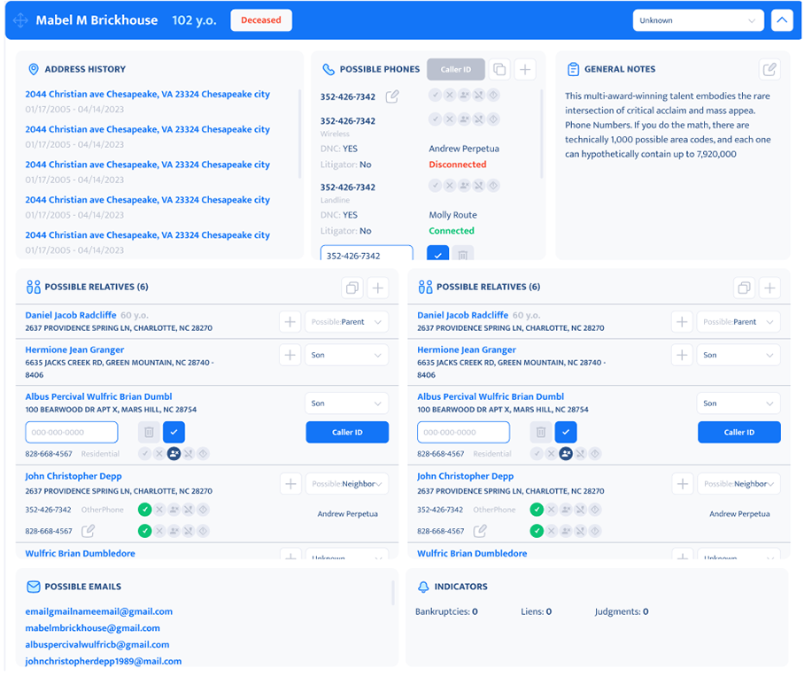Add a phone for Daniel Jacob Radcliffe
Viewport: 804px width, 676px height.
(290, 321)
